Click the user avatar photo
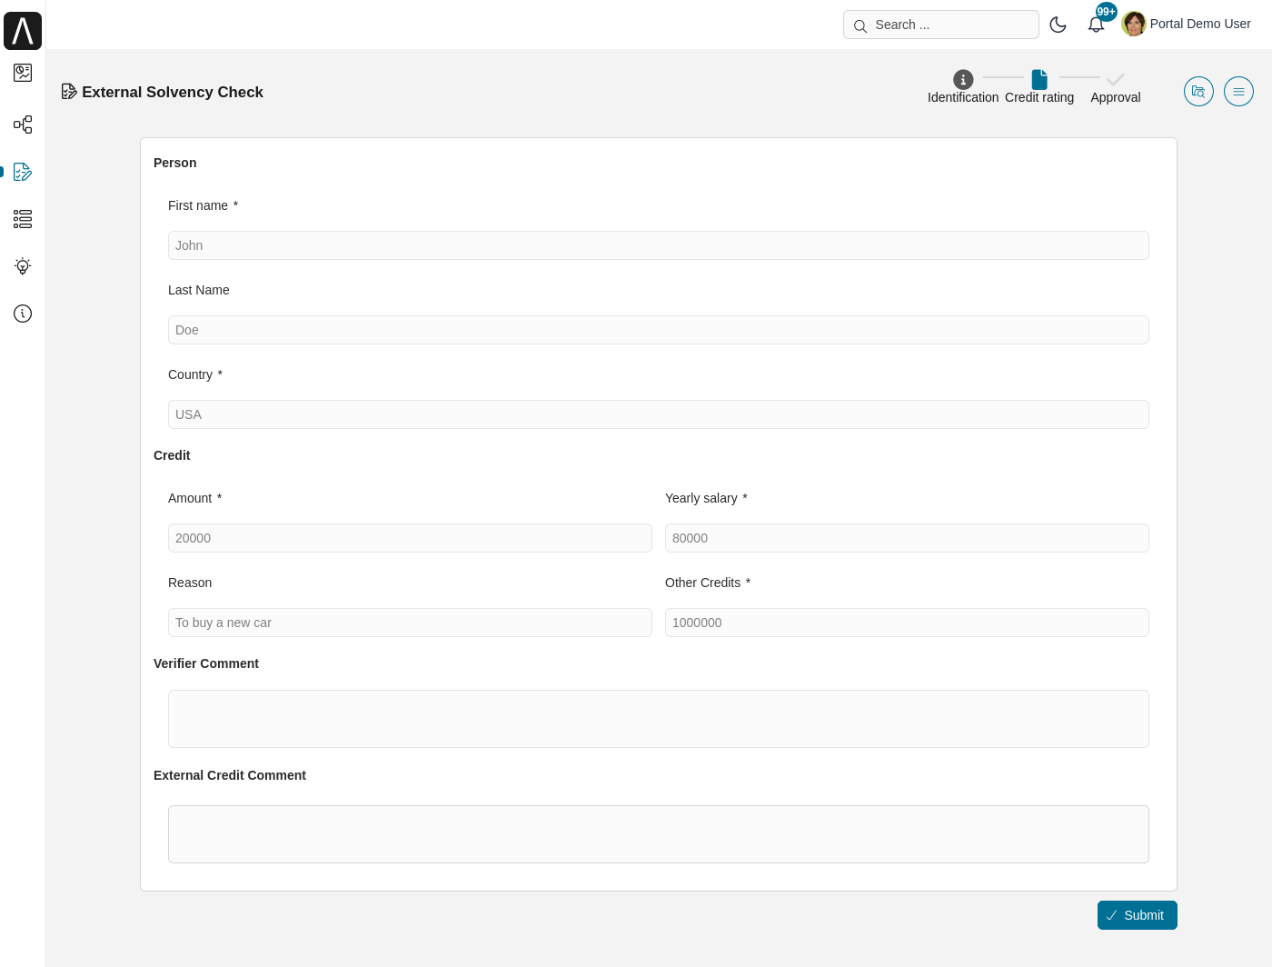 tap(1134, 24)
